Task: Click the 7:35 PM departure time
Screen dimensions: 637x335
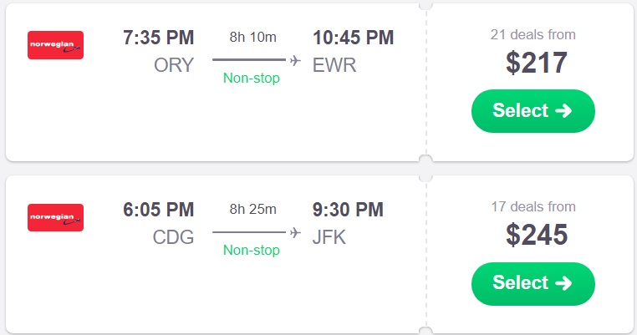Action: 158,38
